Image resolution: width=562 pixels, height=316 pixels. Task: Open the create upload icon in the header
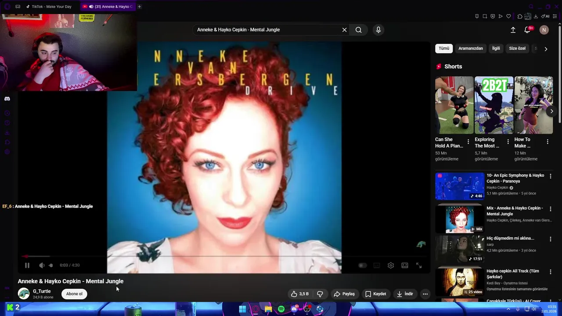(513, 30)
